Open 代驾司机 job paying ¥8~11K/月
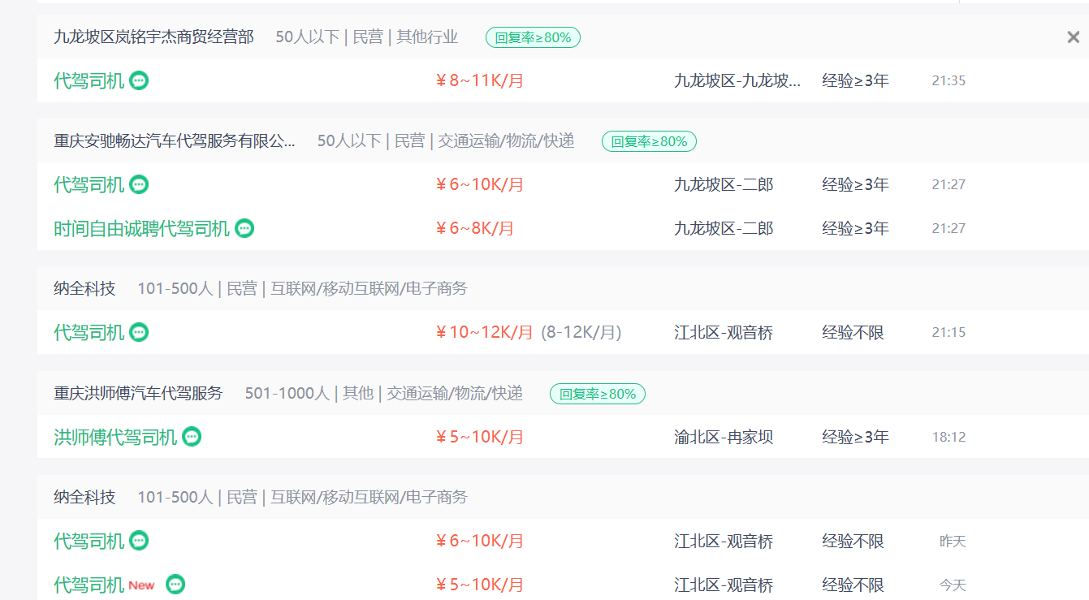Screen dimensions: 1089x600 point(89,80)
